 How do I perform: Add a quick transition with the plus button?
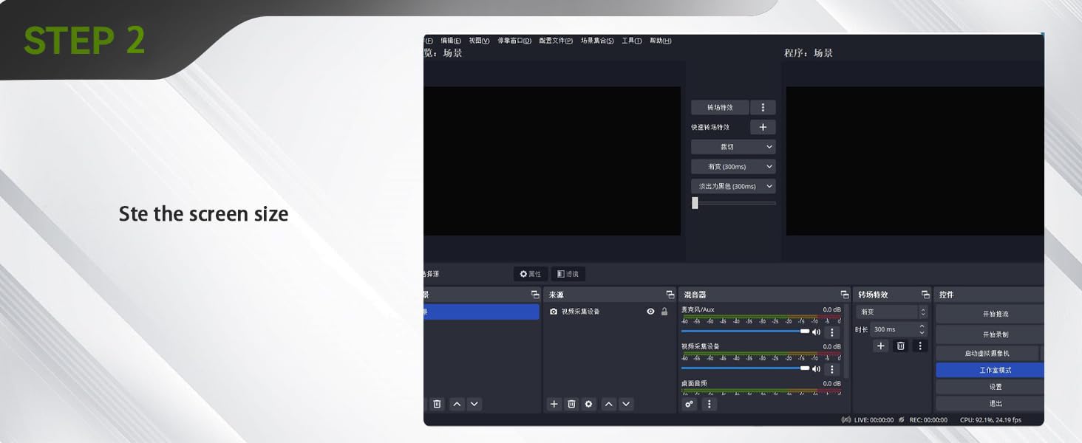point(763,127)
